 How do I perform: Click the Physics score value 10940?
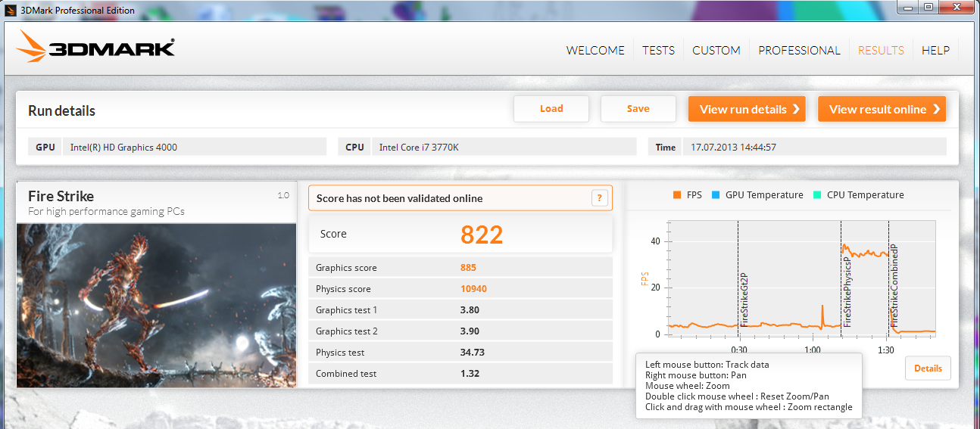(x=473, y=289)
